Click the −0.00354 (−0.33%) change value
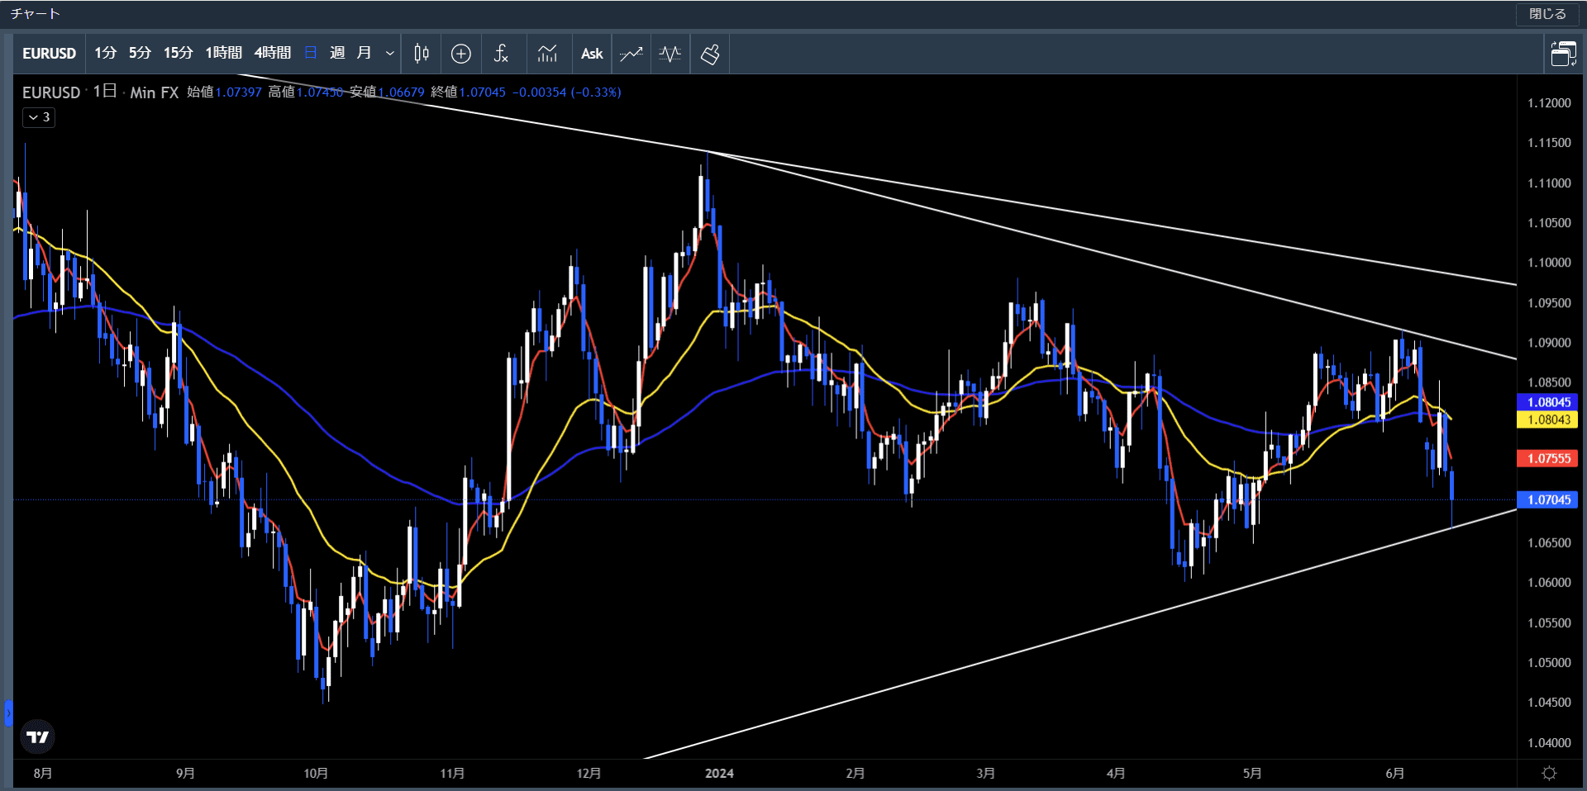 (566, 92)
